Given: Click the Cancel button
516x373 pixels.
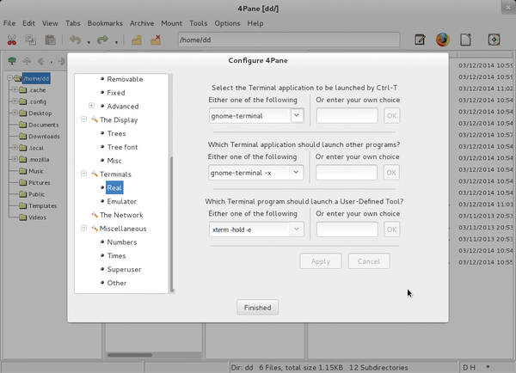Looking at the screenshot, I should (369, 261).
